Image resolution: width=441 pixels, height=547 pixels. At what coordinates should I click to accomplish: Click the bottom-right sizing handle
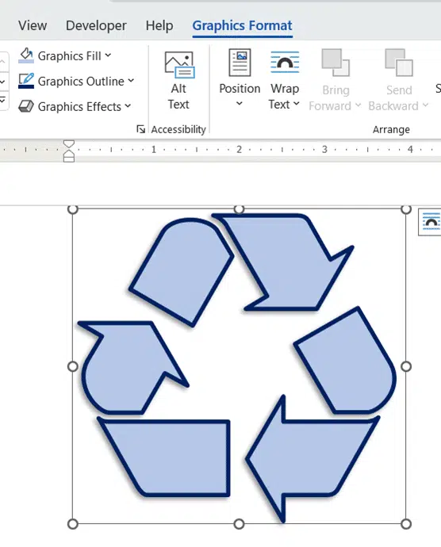point(406,524)
